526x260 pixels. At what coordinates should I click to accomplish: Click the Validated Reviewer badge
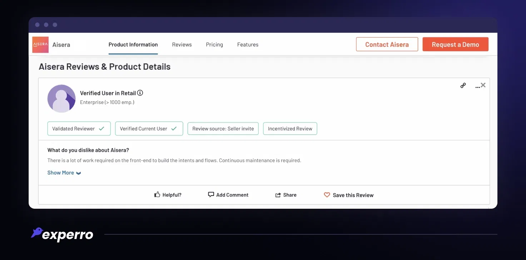[x=79, y=129]
